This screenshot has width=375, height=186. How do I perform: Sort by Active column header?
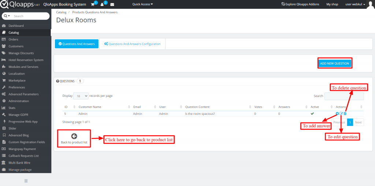coord(315,107)
